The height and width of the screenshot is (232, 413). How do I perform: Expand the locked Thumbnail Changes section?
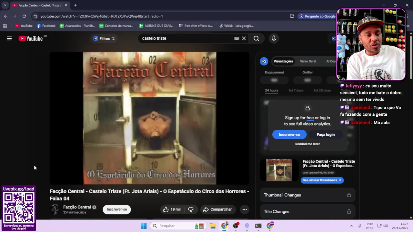307,195
